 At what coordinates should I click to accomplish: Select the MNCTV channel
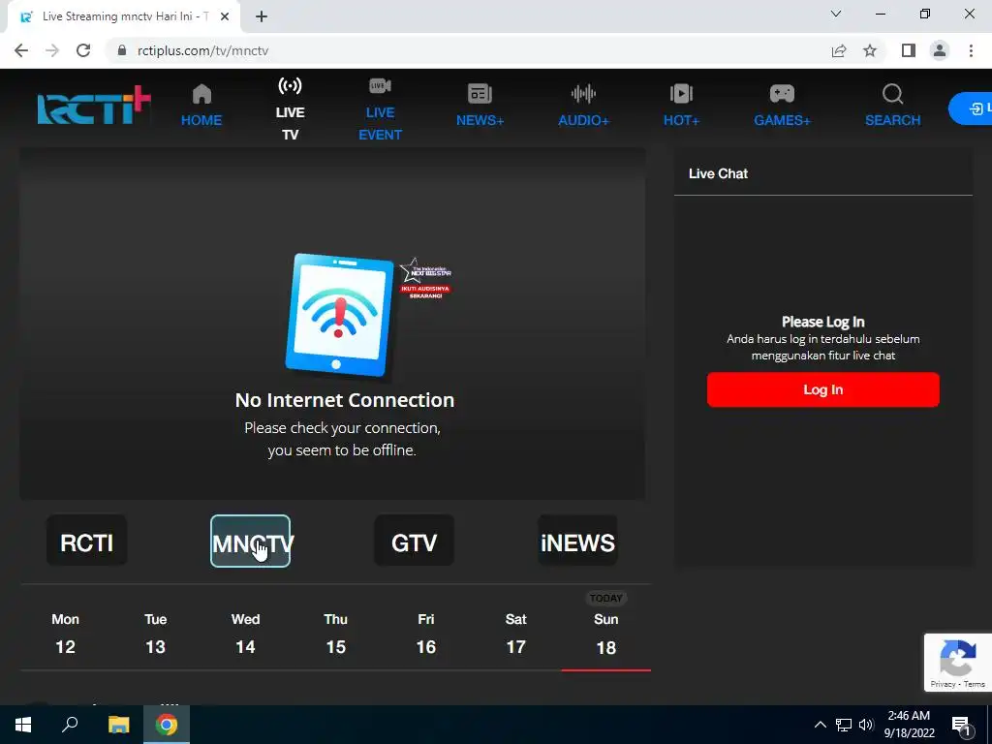coord(251,542)
